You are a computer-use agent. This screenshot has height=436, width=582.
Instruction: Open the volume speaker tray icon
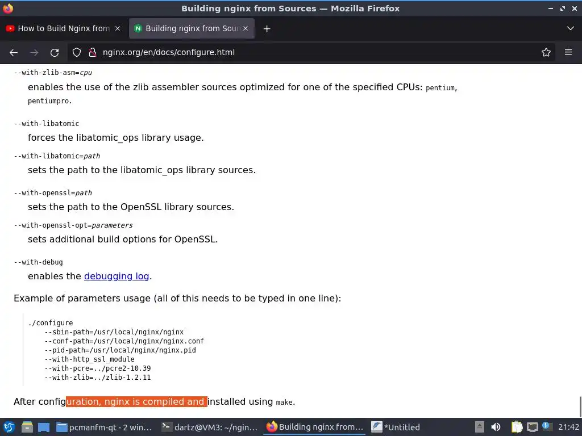496,427
